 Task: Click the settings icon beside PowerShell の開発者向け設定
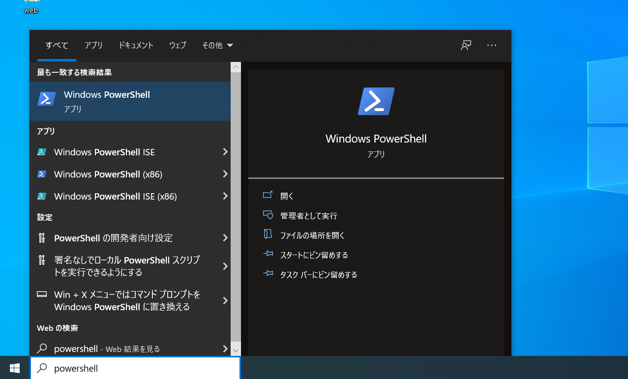[x=42, y=238]
